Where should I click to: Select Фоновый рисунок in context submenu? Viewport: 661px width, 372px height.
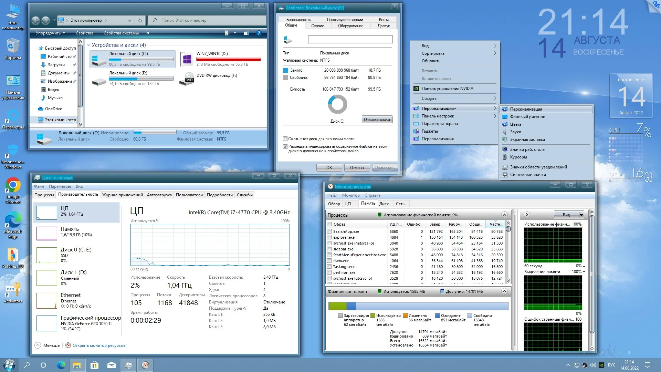527,117
